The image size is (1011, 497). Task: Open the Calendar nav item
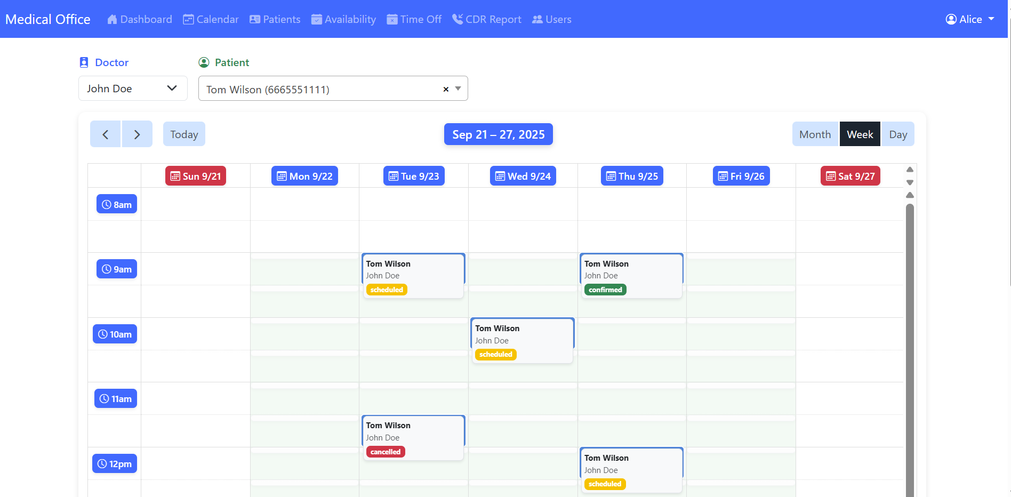(x=211, y=20)
